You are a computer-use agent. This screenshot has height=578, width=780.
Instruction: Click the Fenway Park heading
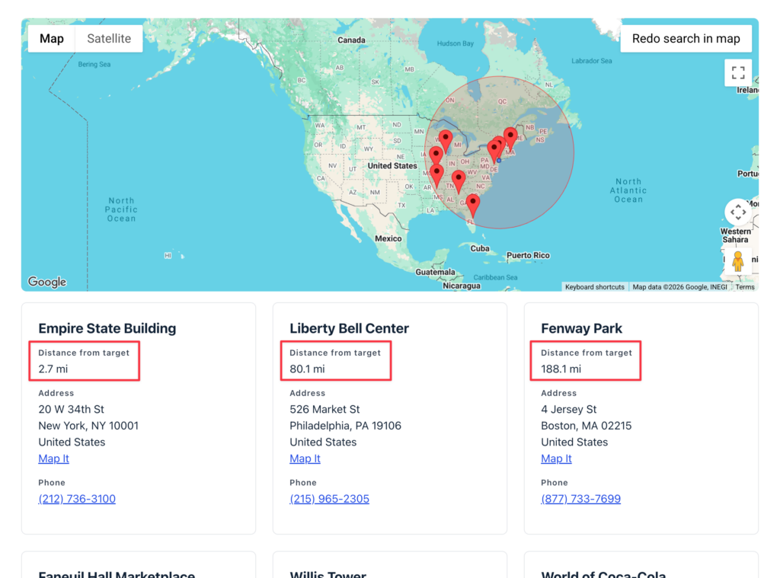(x=581, y=328)
